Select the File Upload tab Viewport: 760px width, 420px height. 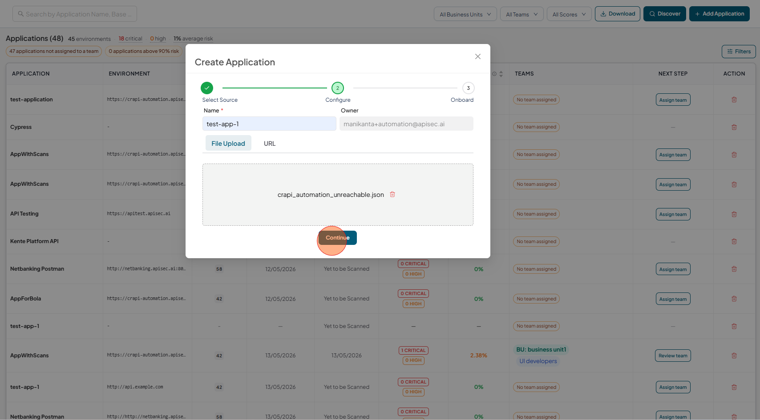click(x=228, y=143)
